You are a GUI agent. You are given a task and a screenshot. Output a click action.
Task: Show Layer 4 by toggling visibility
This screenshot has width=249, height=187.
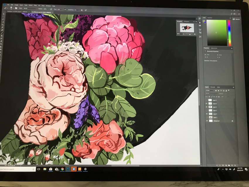point(207,100)
